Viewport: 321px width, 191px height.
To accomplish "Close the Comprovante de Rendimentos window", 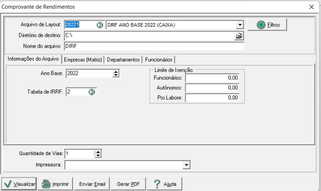I will [x=311, y=7].
